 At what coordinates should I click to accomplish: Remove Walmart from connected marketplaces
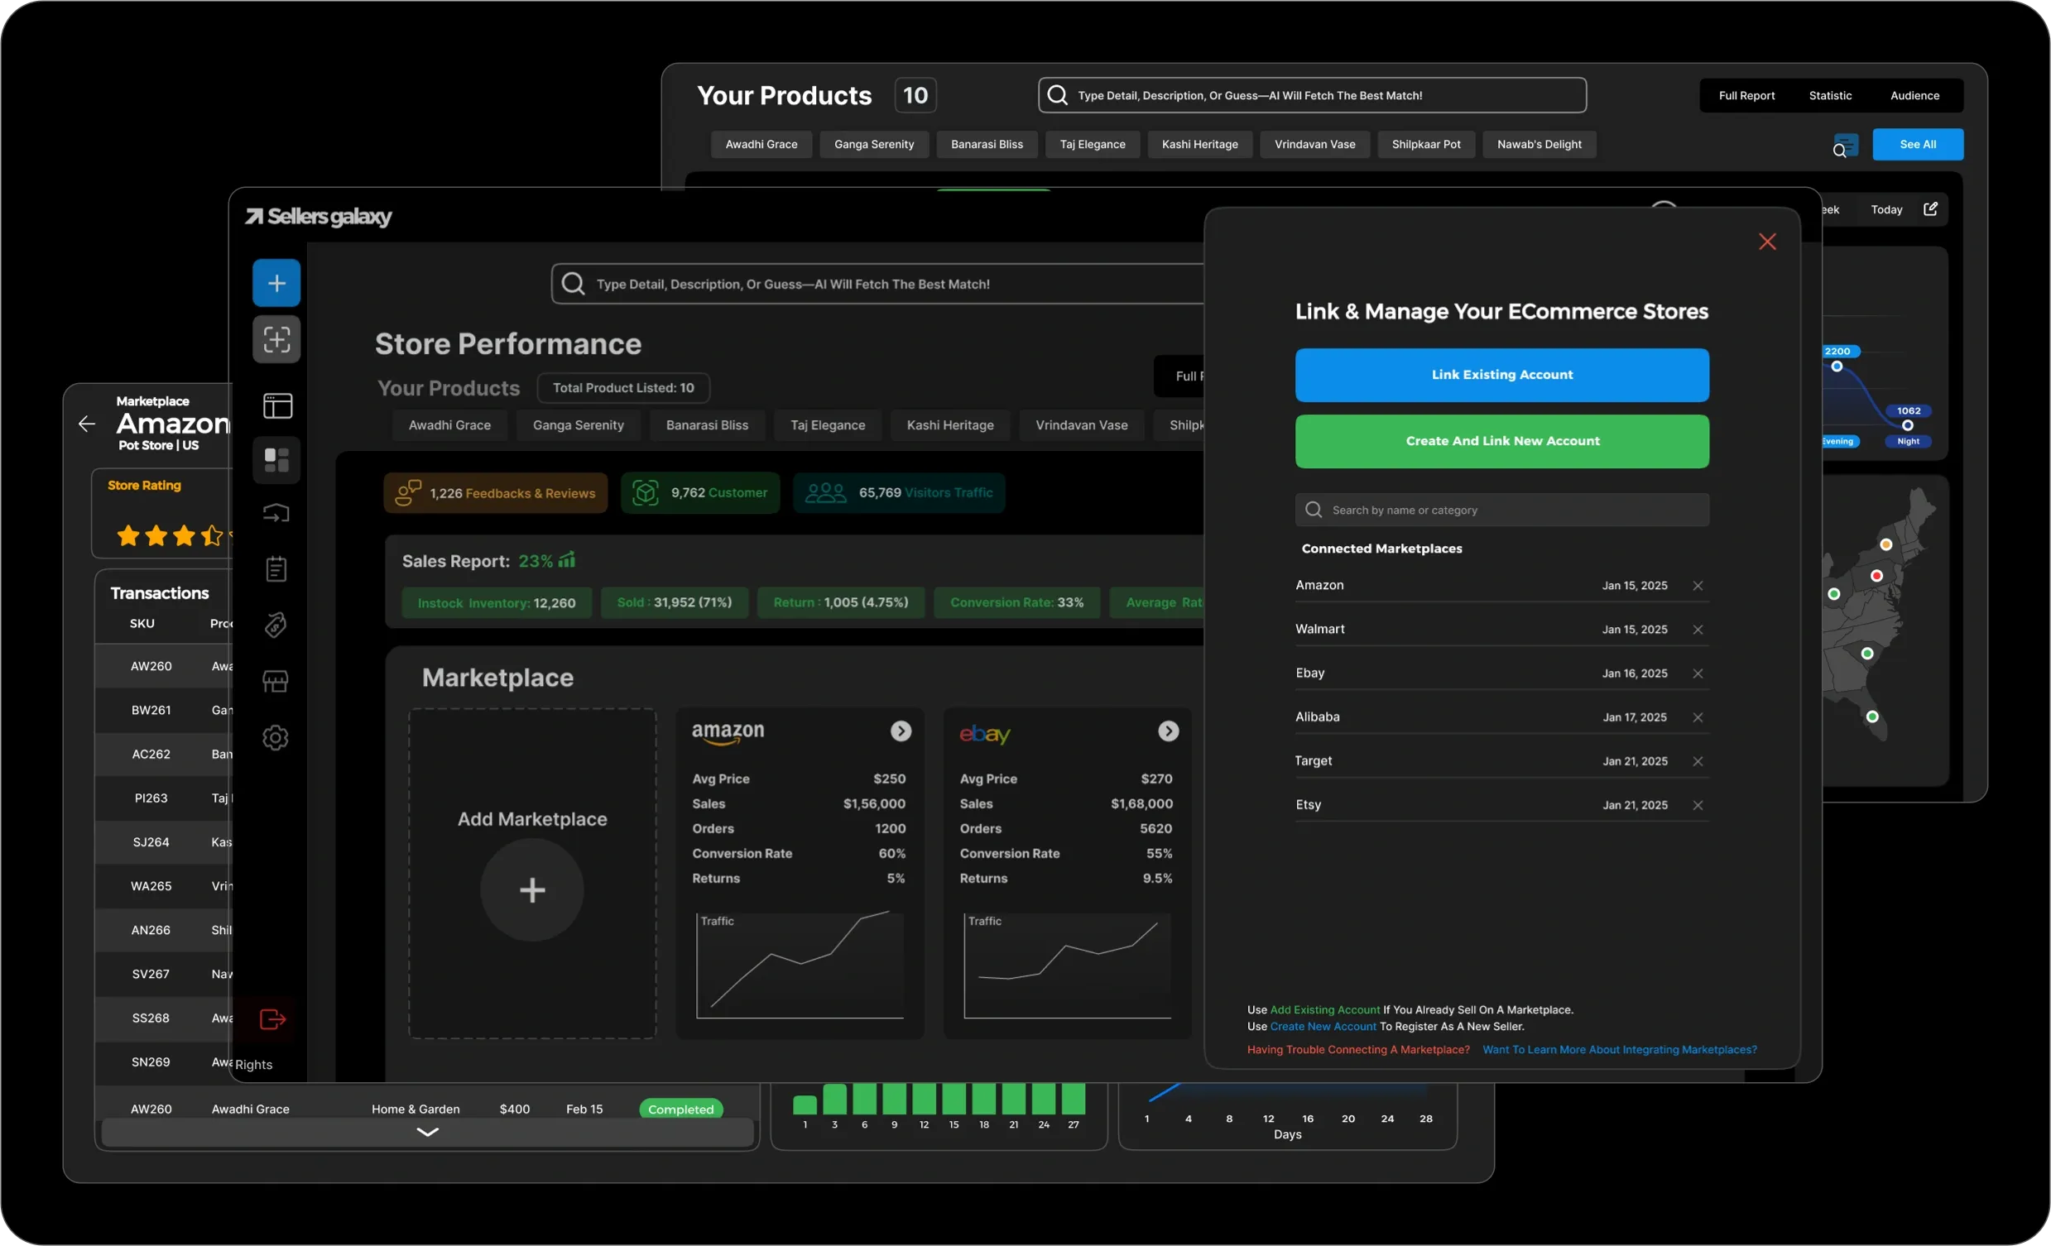[1698, 630]
